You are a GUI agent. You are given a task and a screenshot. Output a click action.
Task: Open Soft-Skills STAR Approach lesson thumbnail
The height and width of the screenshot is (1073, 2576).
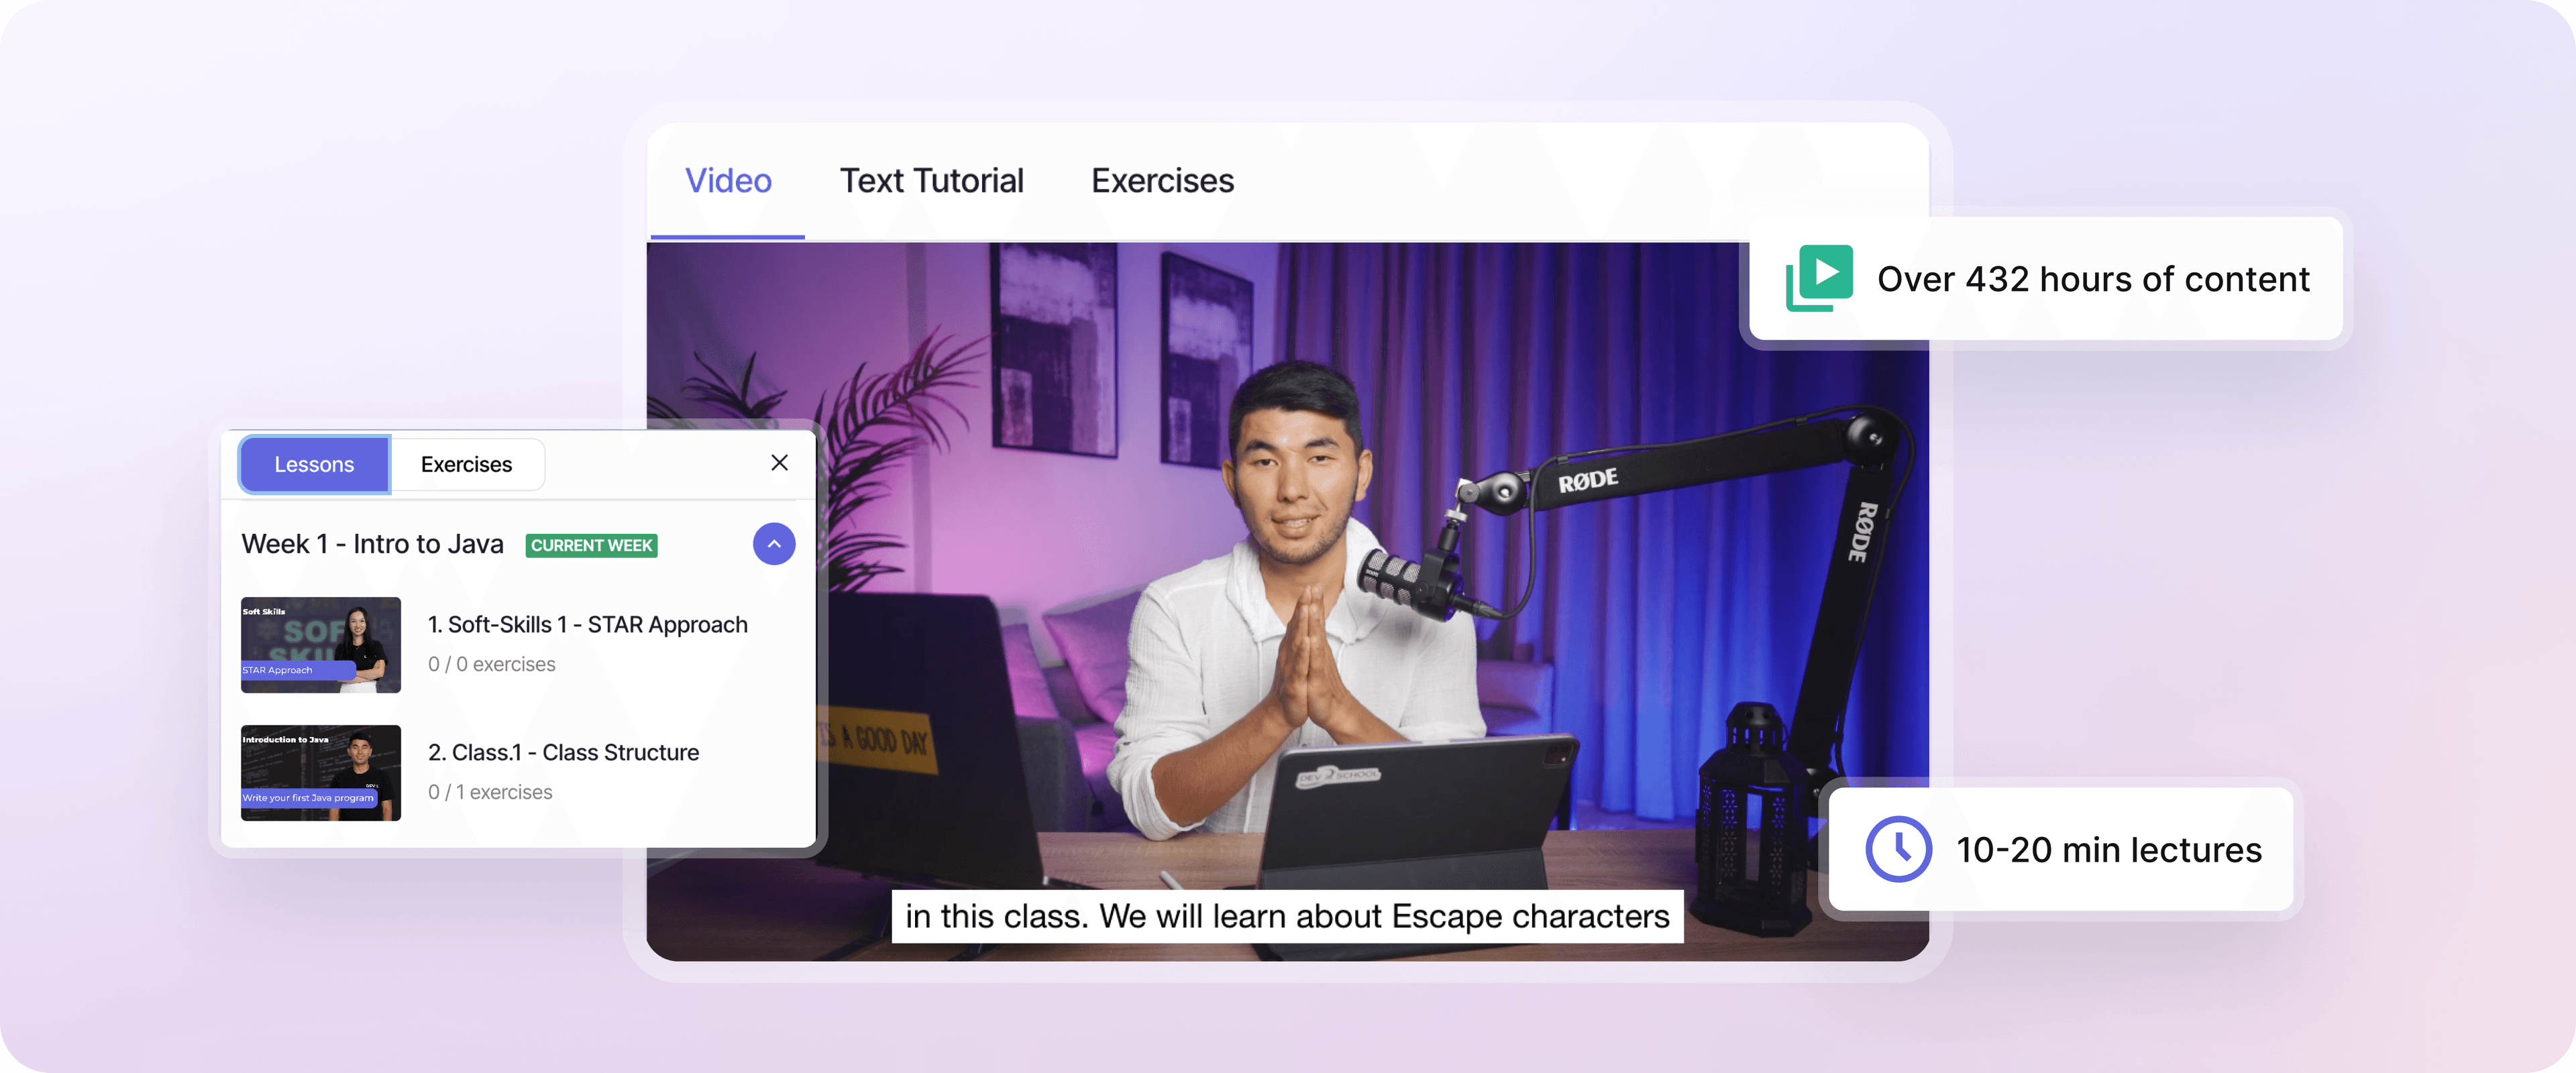coord(321,645)
